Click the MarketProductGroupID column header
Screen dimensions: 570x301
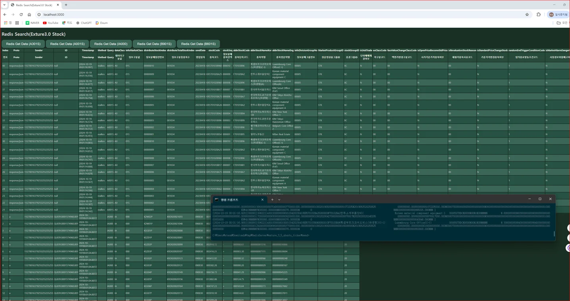[x=331, y=50]
